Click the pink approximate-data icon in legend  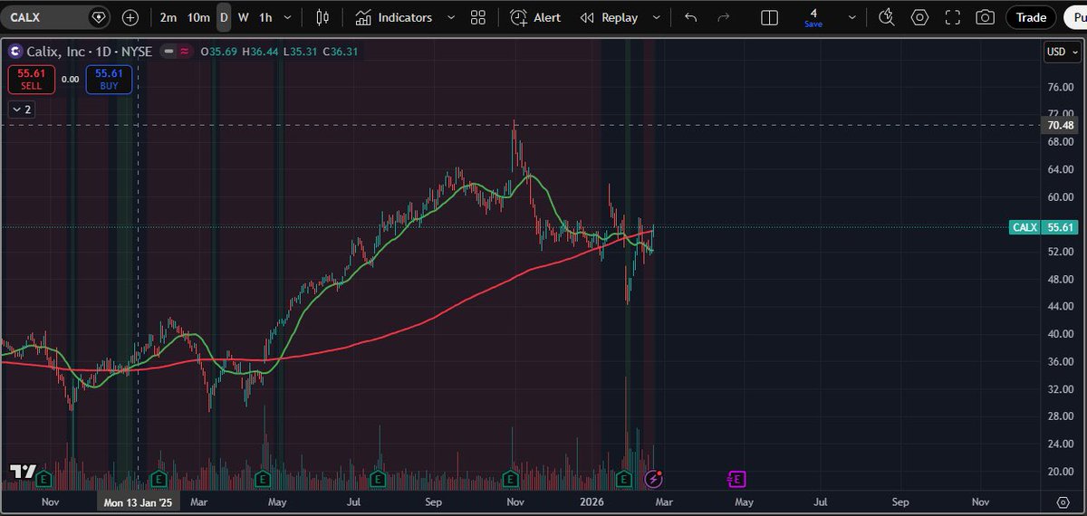tap(185, 52)
